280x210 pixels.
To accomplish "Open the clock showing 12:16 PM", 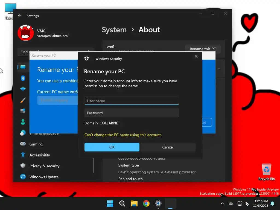I will (x=261, y=203).
